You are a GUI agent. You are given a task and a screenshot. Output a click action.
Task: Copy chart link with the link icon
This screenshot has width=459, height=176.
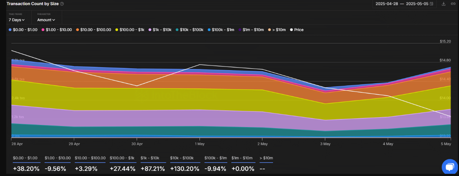pyautogui.click(x=453, y=4)
